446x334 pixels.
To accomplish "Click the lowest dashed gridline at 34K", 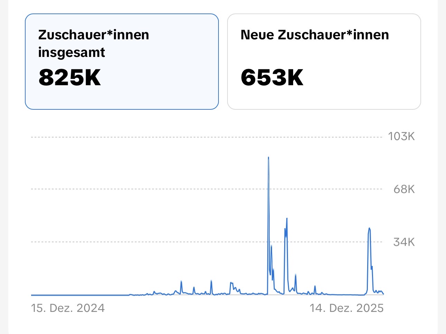I will 173,242.
